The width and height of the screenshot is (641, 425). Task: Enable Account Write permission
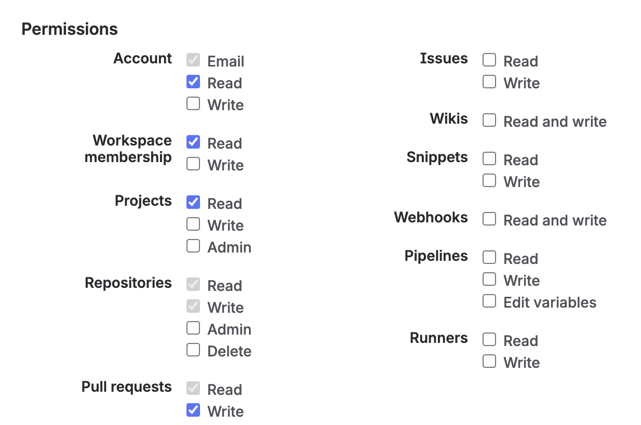point(193,104)
